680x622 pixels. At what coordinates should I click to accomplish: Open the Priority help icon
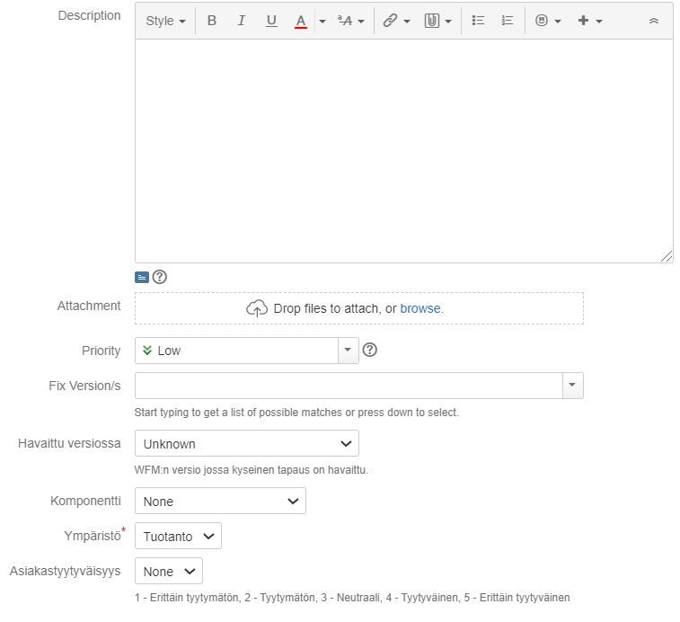click(x=369, y=350)
